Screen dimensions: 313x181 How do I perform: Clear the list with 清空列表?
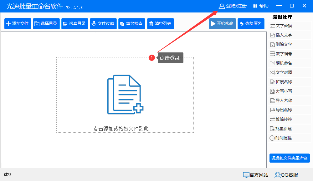[161, 24]
